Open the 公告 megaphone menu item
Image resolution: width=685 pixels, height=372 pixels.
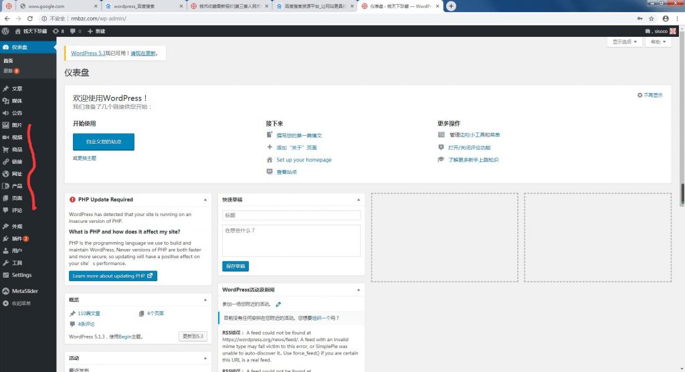[x=28, y=113]
